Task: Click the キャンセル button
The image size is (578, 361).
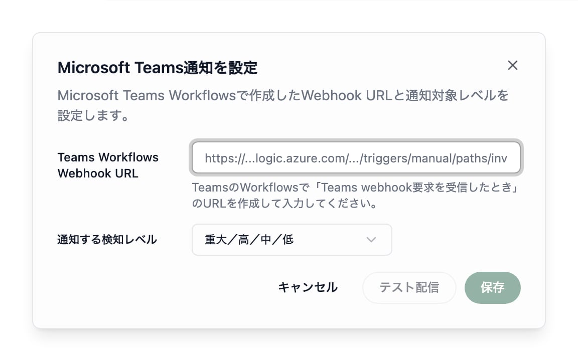Action: 308,287
